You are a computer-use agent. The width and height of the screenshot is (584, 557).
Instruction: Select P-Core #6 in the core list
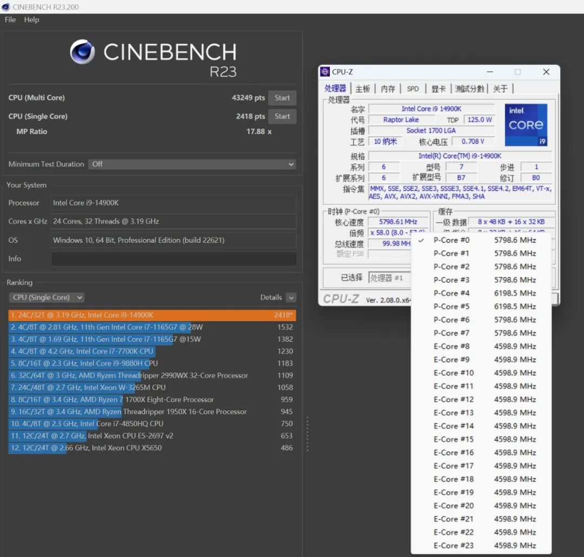coord(481,320)
